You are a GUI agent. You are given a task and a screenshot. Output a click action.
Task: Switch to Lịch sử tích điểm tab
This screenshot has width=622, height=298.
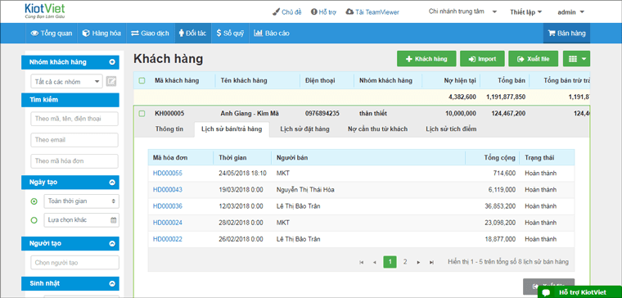point(451,129)
